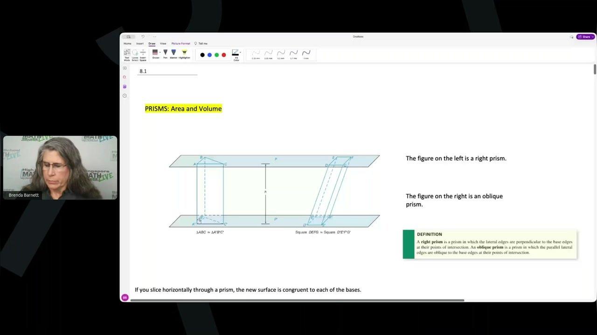Open the recent notes clock icon
This screenshot has height=335, width=597.
point(125,96)
